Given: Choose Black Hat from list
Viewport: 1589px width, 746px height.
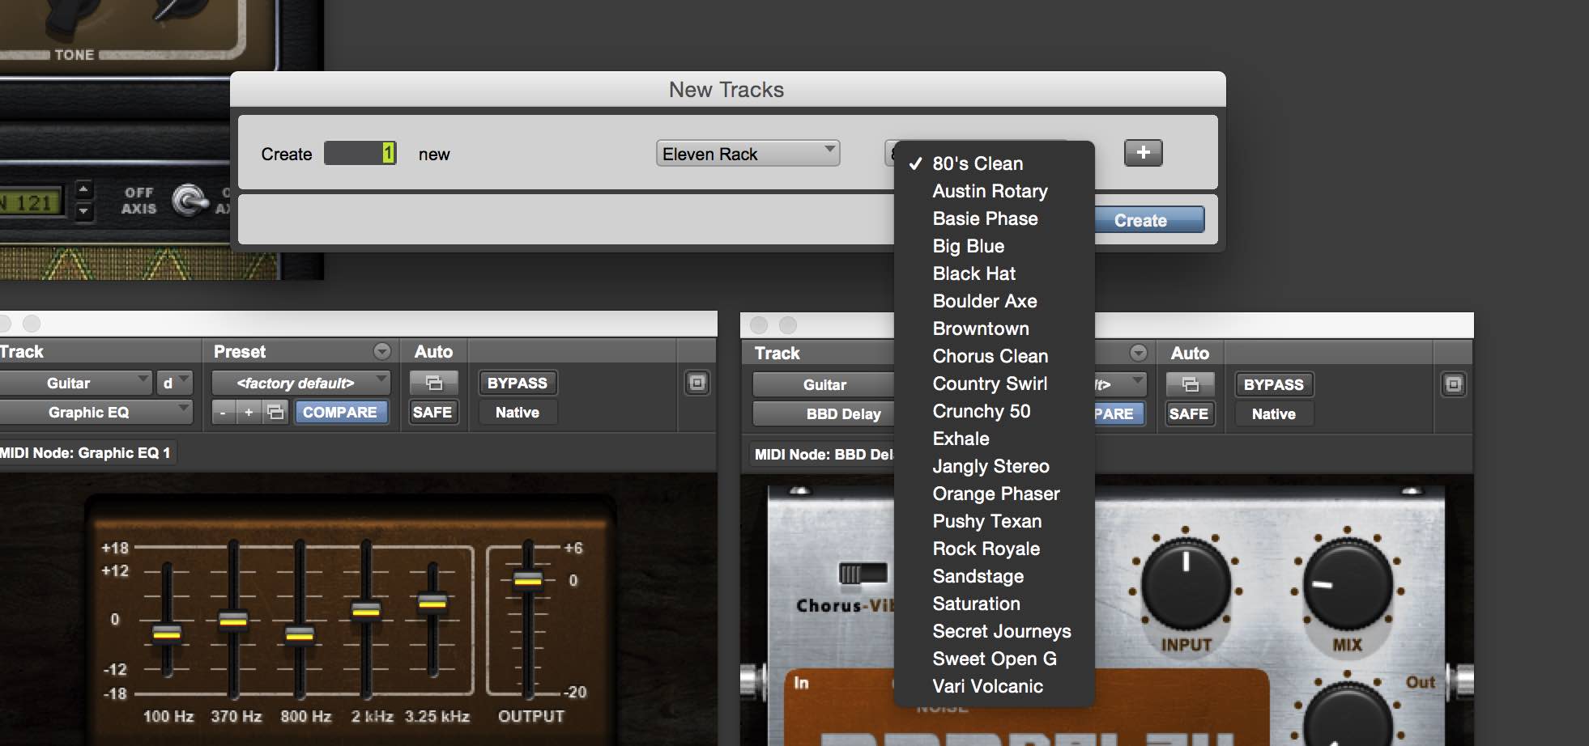Looking at the screenshot, I should pyautogui.click(x=995, y=273).
